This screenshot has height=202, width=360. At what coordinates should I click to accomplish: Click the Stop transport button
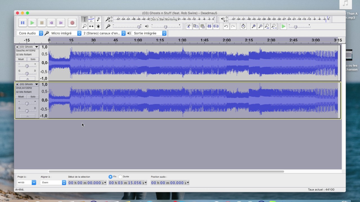coord(42,23)
